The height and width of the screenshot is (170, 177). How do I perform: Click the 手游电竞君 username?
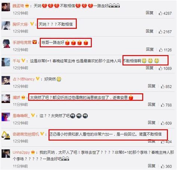22,42
